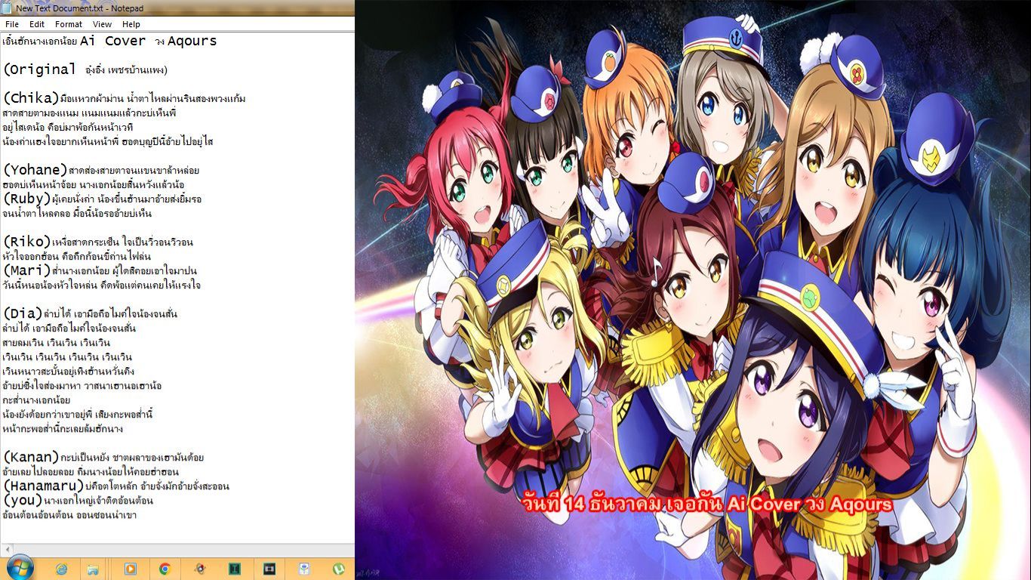Open the File menu in Notepad
The image size is (1031, 580).
(12, 24)
